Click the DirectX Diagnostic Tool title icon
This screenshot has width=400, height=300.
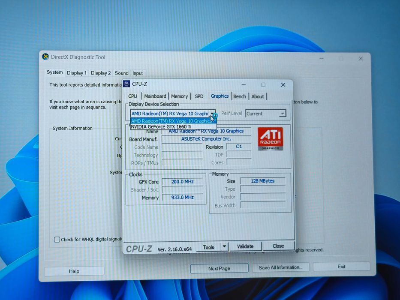(x=45, y=57)
